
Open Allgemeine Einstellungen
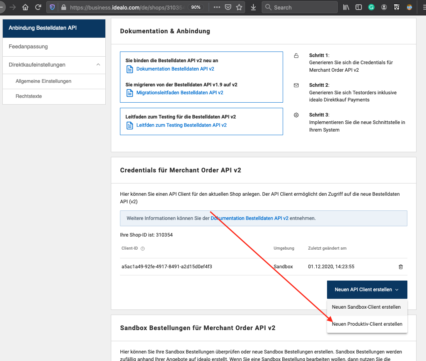54,81
